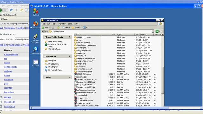Open Views button in Explorer toolbar
Image resolution: width=203 pixels, height=114 pixels.
(85, 28)
